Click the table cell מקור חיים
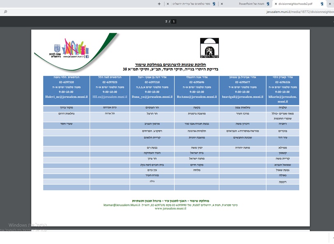Image resolution: width=334 pixels, height=244 pixels. click(x=197, y=165)
